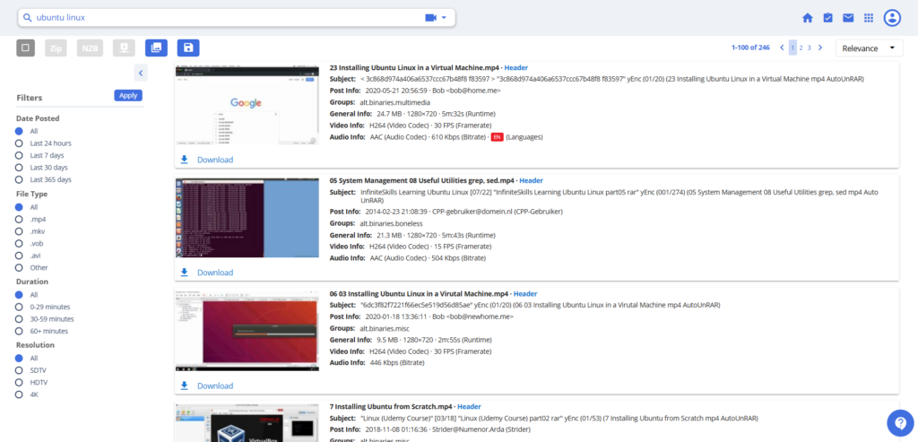The height and width of the screenshot is (442, 918).
Task: Switch to the thumbnail gallery view icon
Action: click(x=156, y=48)
